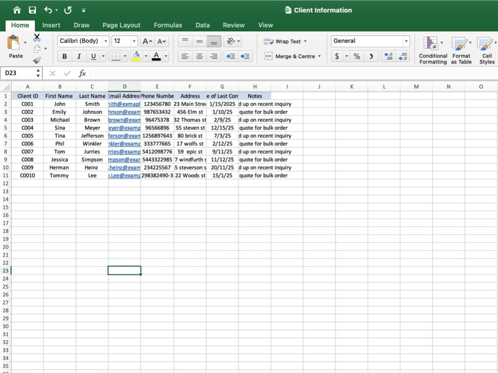498x373 pixels.
Task: Undo the last action
Action: (48, 10)
